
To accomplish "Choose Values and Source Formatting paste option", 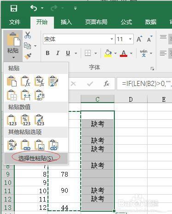I will [39, 120].
